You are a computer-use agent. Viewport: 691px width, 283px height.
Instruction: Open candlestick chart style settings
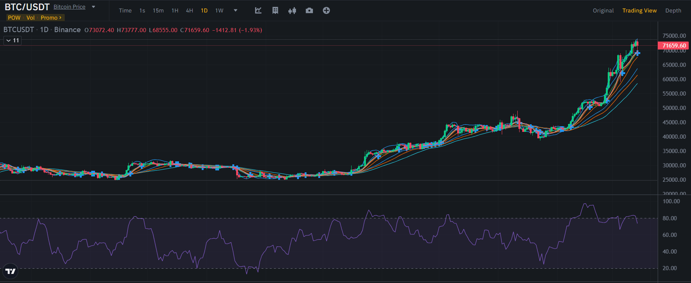(x=292, y=11)
